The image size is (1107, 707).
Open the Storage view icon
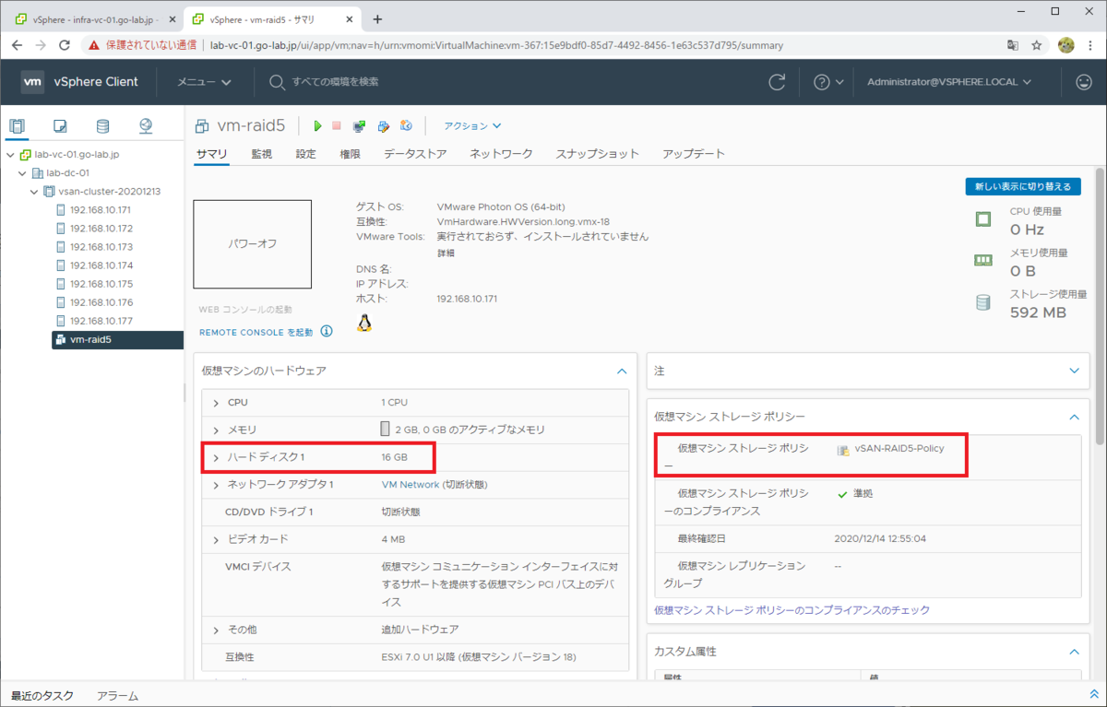point(102,126)
